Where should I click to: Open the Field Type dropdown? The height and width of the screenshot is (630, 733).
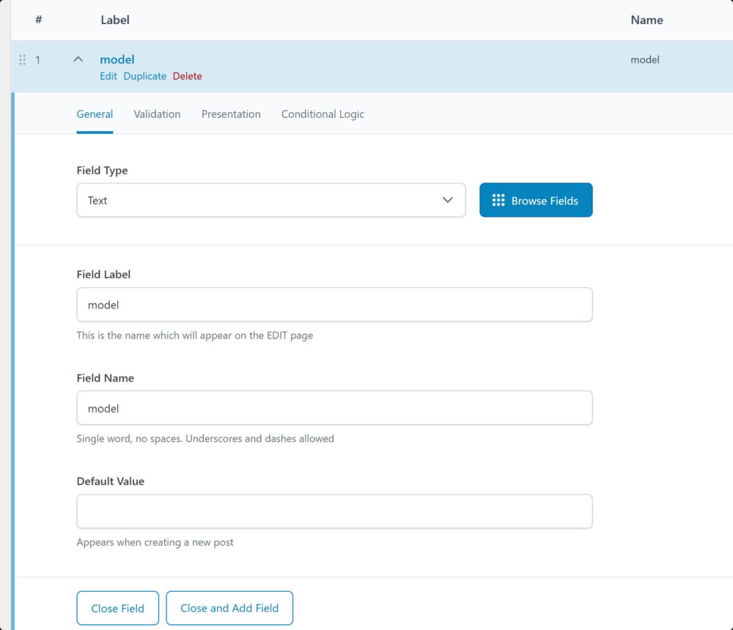pos(270,200)
